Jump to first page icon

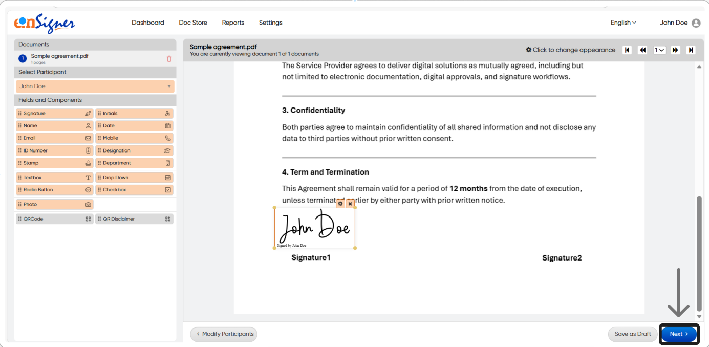pyautogui.click(x=627, y=50)
